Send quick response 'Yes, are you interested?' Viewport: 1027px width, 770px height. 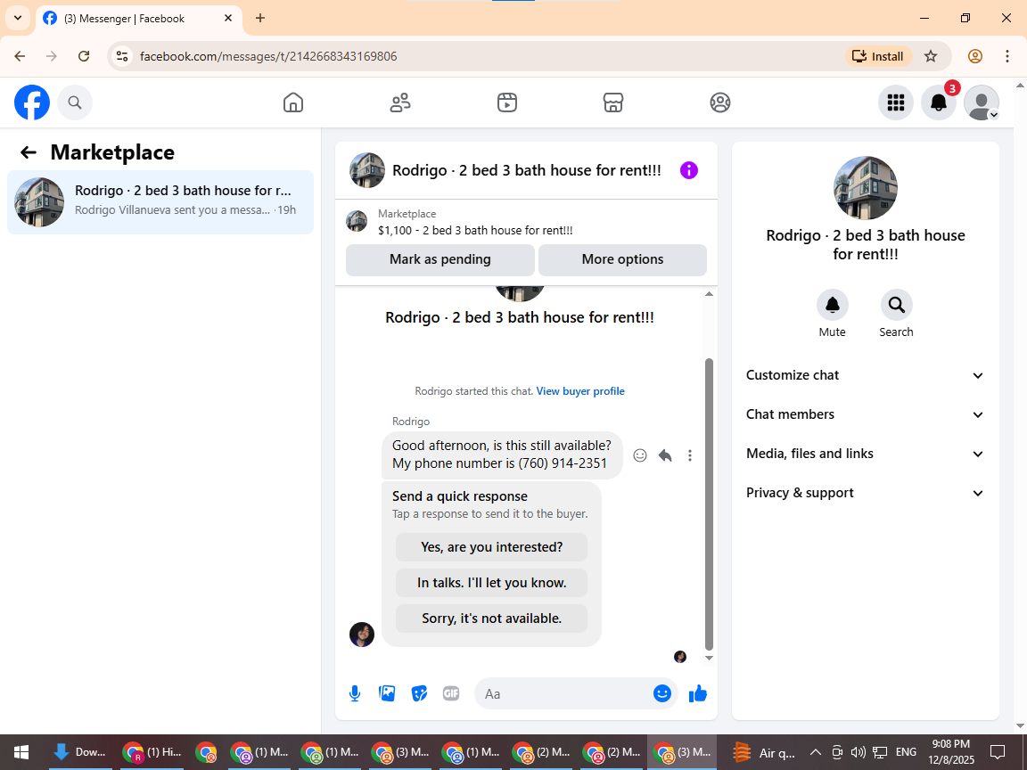click(491, 547)
